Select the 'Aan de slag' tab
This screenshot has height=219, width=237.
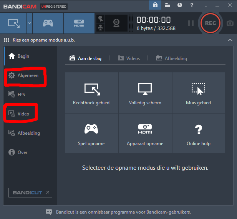[x=85, y=58]
